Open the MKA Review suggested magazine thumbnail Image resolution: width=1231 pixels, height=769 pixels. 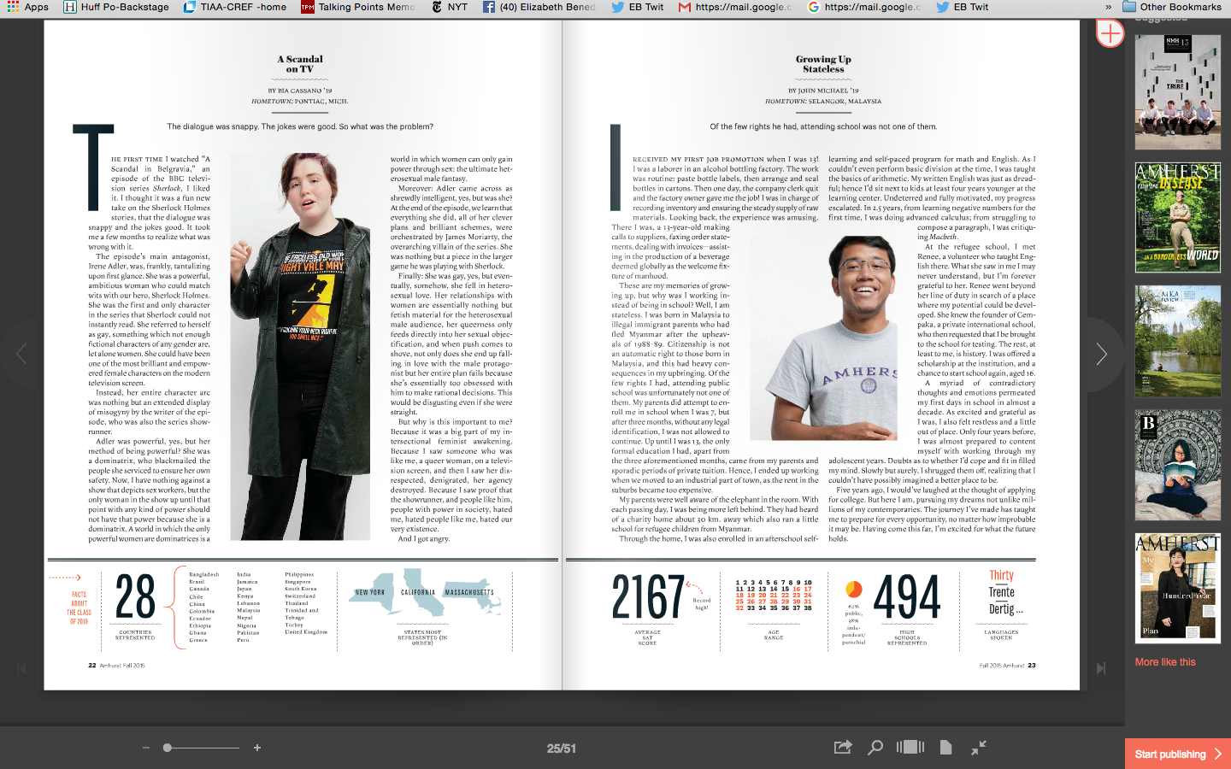click(1178, 341)
